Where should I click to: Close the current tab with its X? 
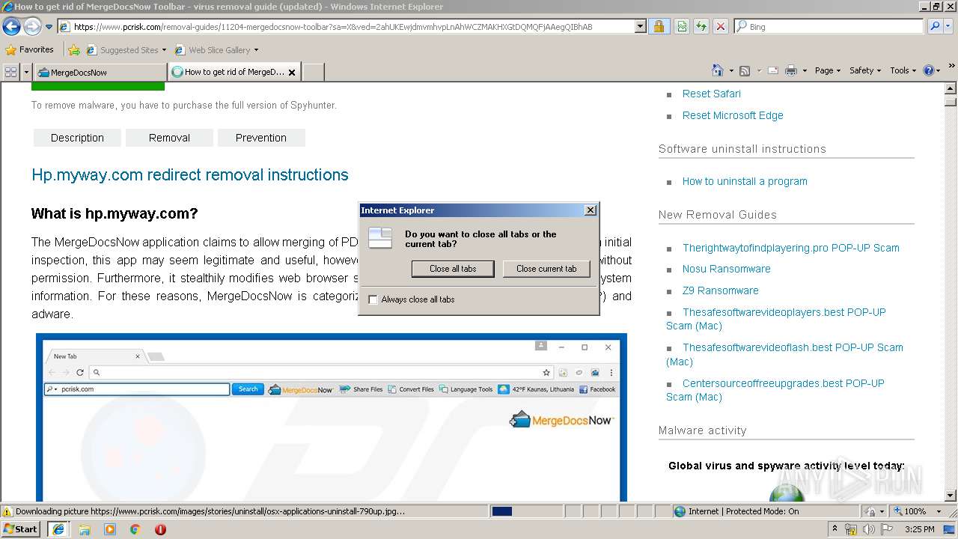(292, 73)
